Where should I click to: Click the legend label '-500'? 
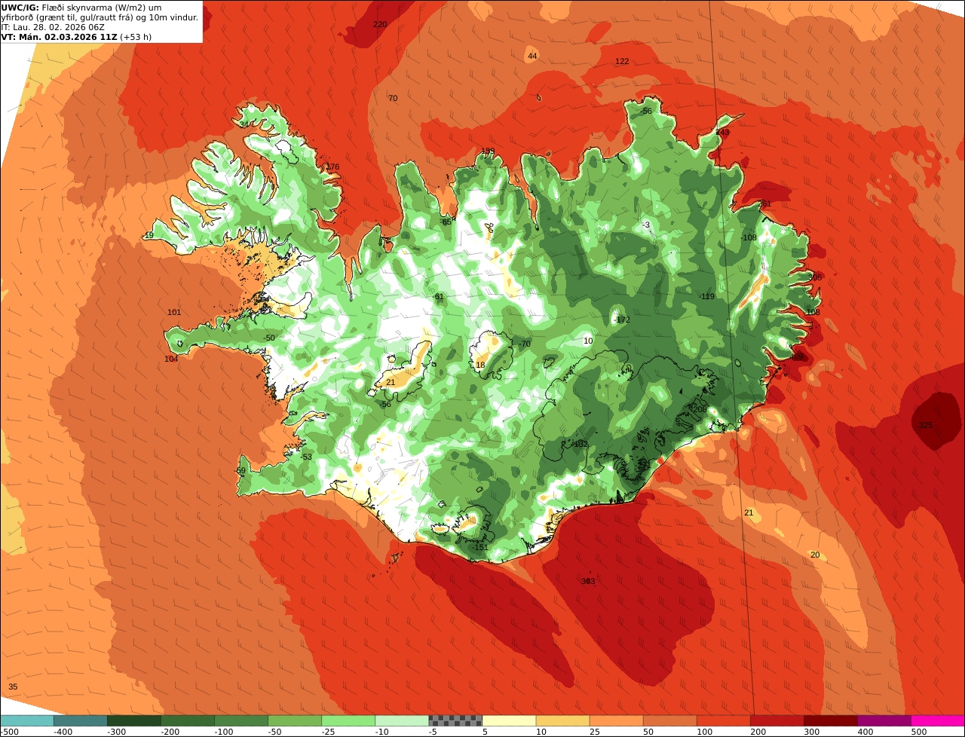coord(9,732)
